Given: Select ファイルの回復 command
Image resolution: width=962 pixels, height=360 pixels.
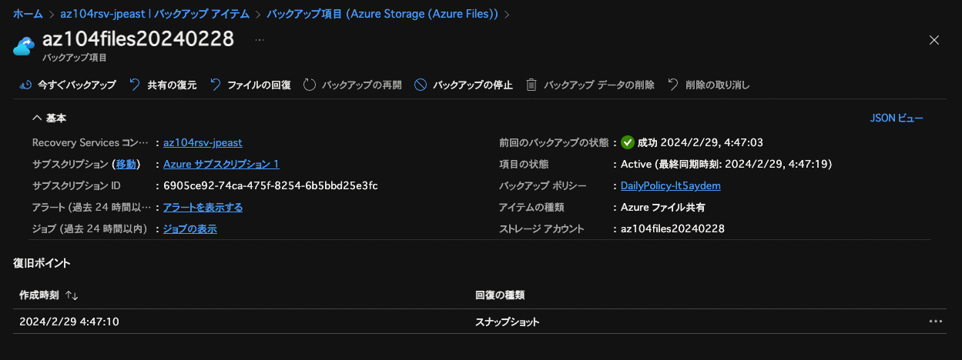Looking at the screenshot, I should coord(250,85).
